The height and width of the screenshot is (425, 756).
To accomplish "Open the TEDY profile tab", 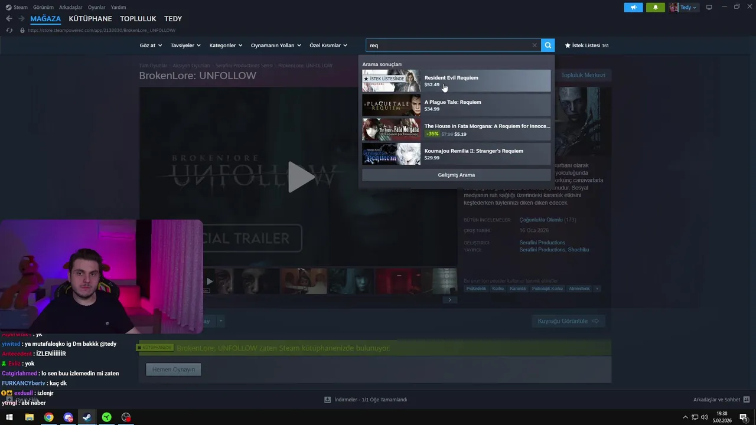I will pos(173,19).
